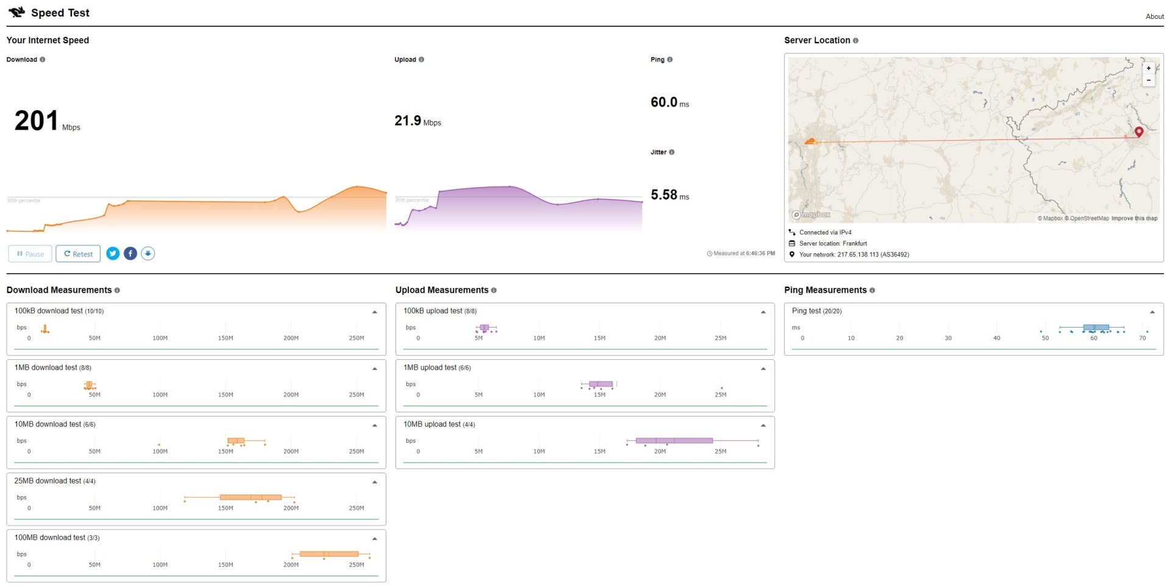This screenshot has height=587, width=1170.
Task: Click the info icon beside Download label
Action: [43, 60]
